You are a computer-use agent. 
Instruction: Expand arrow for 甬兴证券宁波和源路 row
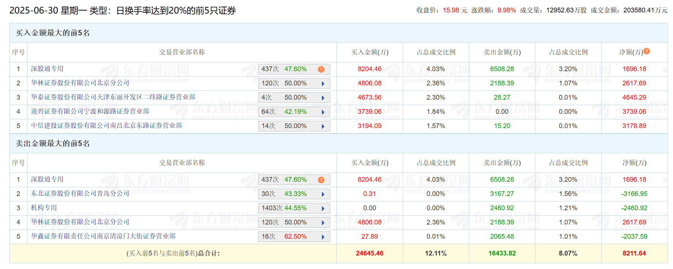pyautogui.click(x=323, y=112)
